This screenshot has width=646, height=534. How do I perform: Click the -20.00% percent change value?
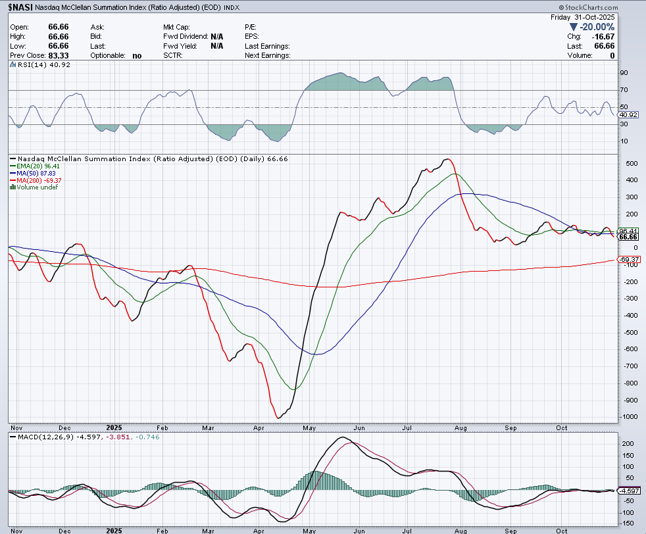point(597,27)
